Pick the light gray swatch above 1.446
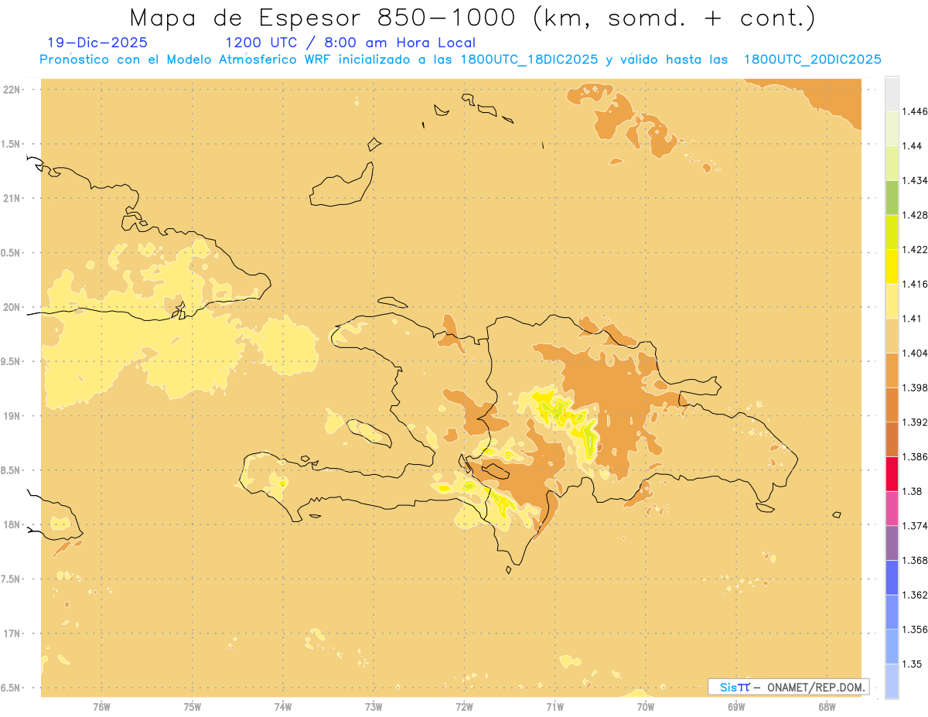Screen dimensions: 928x717 pyautogui.click(x=892, y=94)
